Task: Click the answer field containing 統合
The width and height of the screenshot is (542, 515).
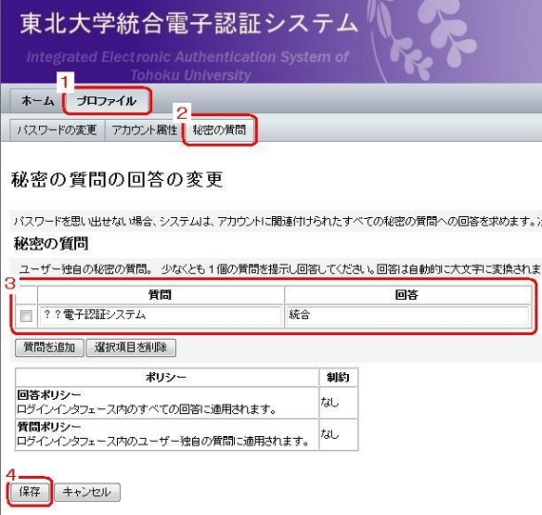Action: coord(407,315)
